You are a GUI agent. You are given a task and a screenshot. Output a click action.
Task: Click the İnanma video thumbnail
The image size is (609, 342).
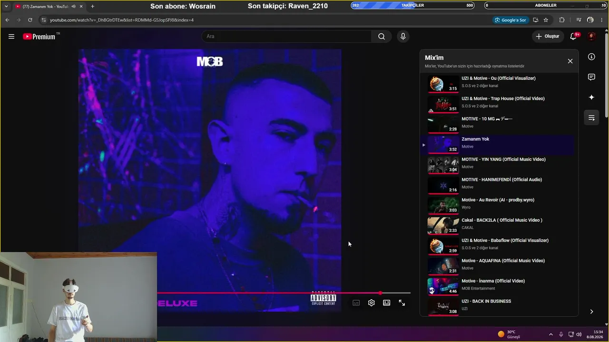pos(443,286)
